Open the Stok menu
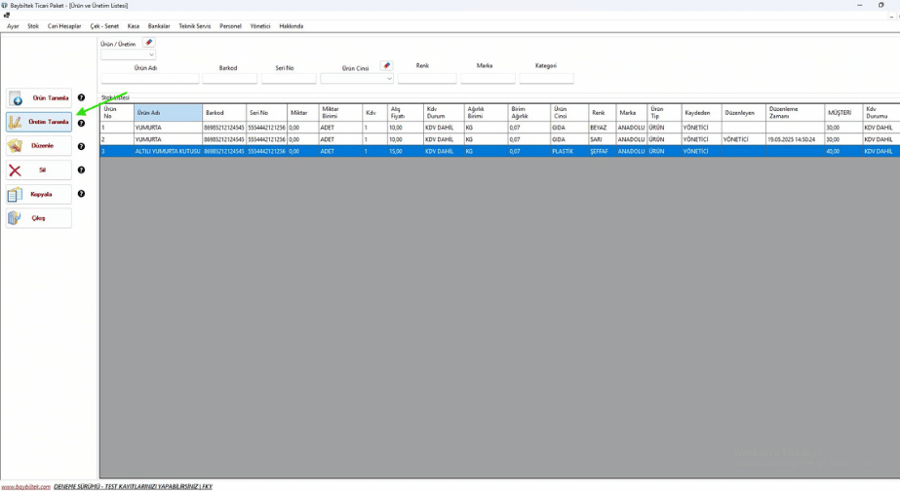The height and width of the screenshot is (491, 900). 33,26
